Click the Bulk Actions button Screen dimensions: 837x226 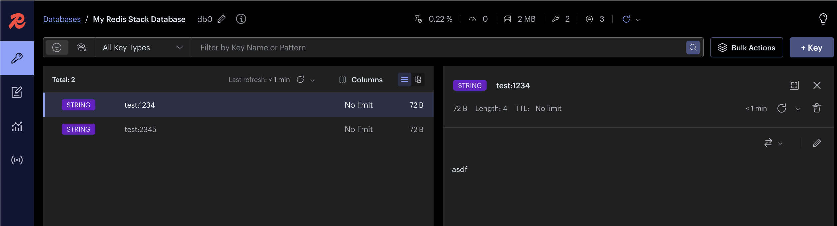746,48
